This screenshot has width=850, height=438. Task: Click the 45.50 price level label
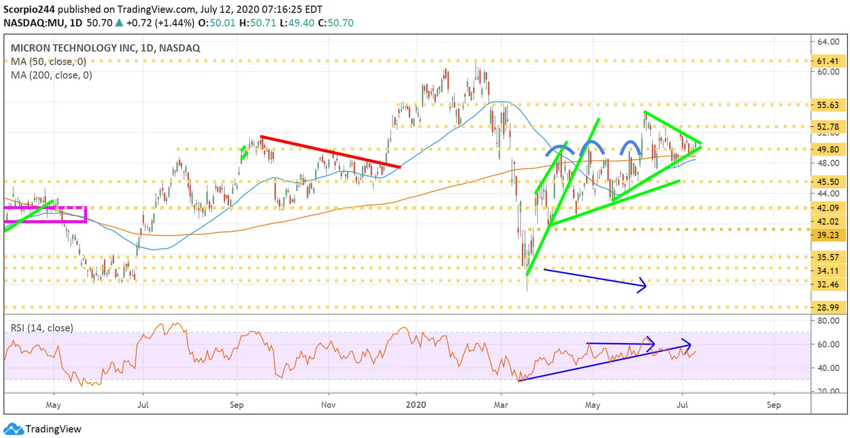[x=828, y=181]
